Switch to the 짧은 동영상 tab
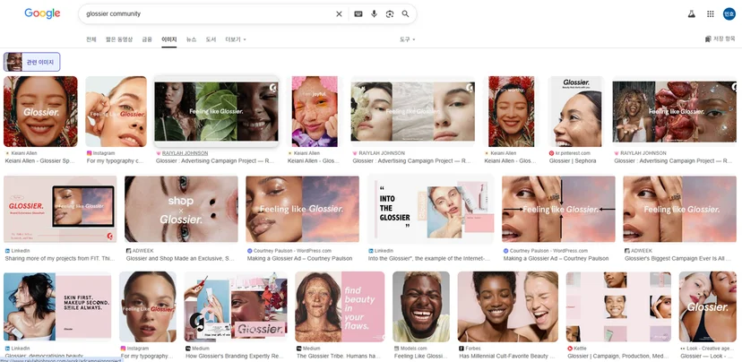 coord(119,39)
